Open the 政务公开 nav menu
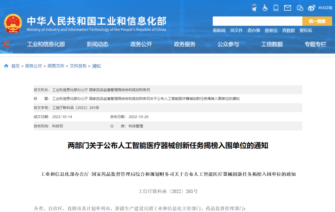Screen dimensions: 335x212 click(x=141, y=44)
